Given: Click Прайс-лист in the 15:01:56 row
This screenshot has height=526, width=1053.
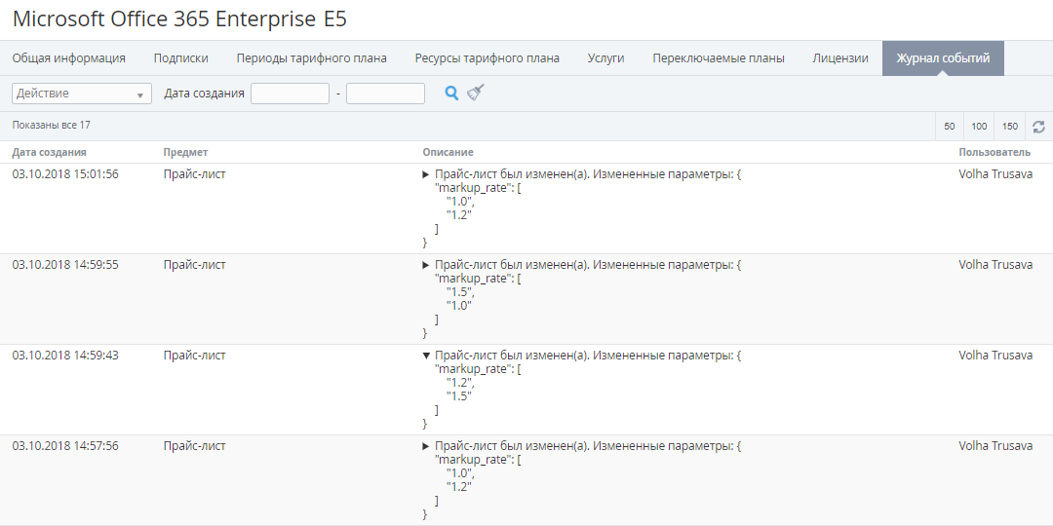Looking at the screenshot, I should click(x=195, y=174).
